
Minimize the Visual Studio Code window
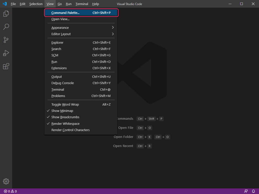(230, 4)
